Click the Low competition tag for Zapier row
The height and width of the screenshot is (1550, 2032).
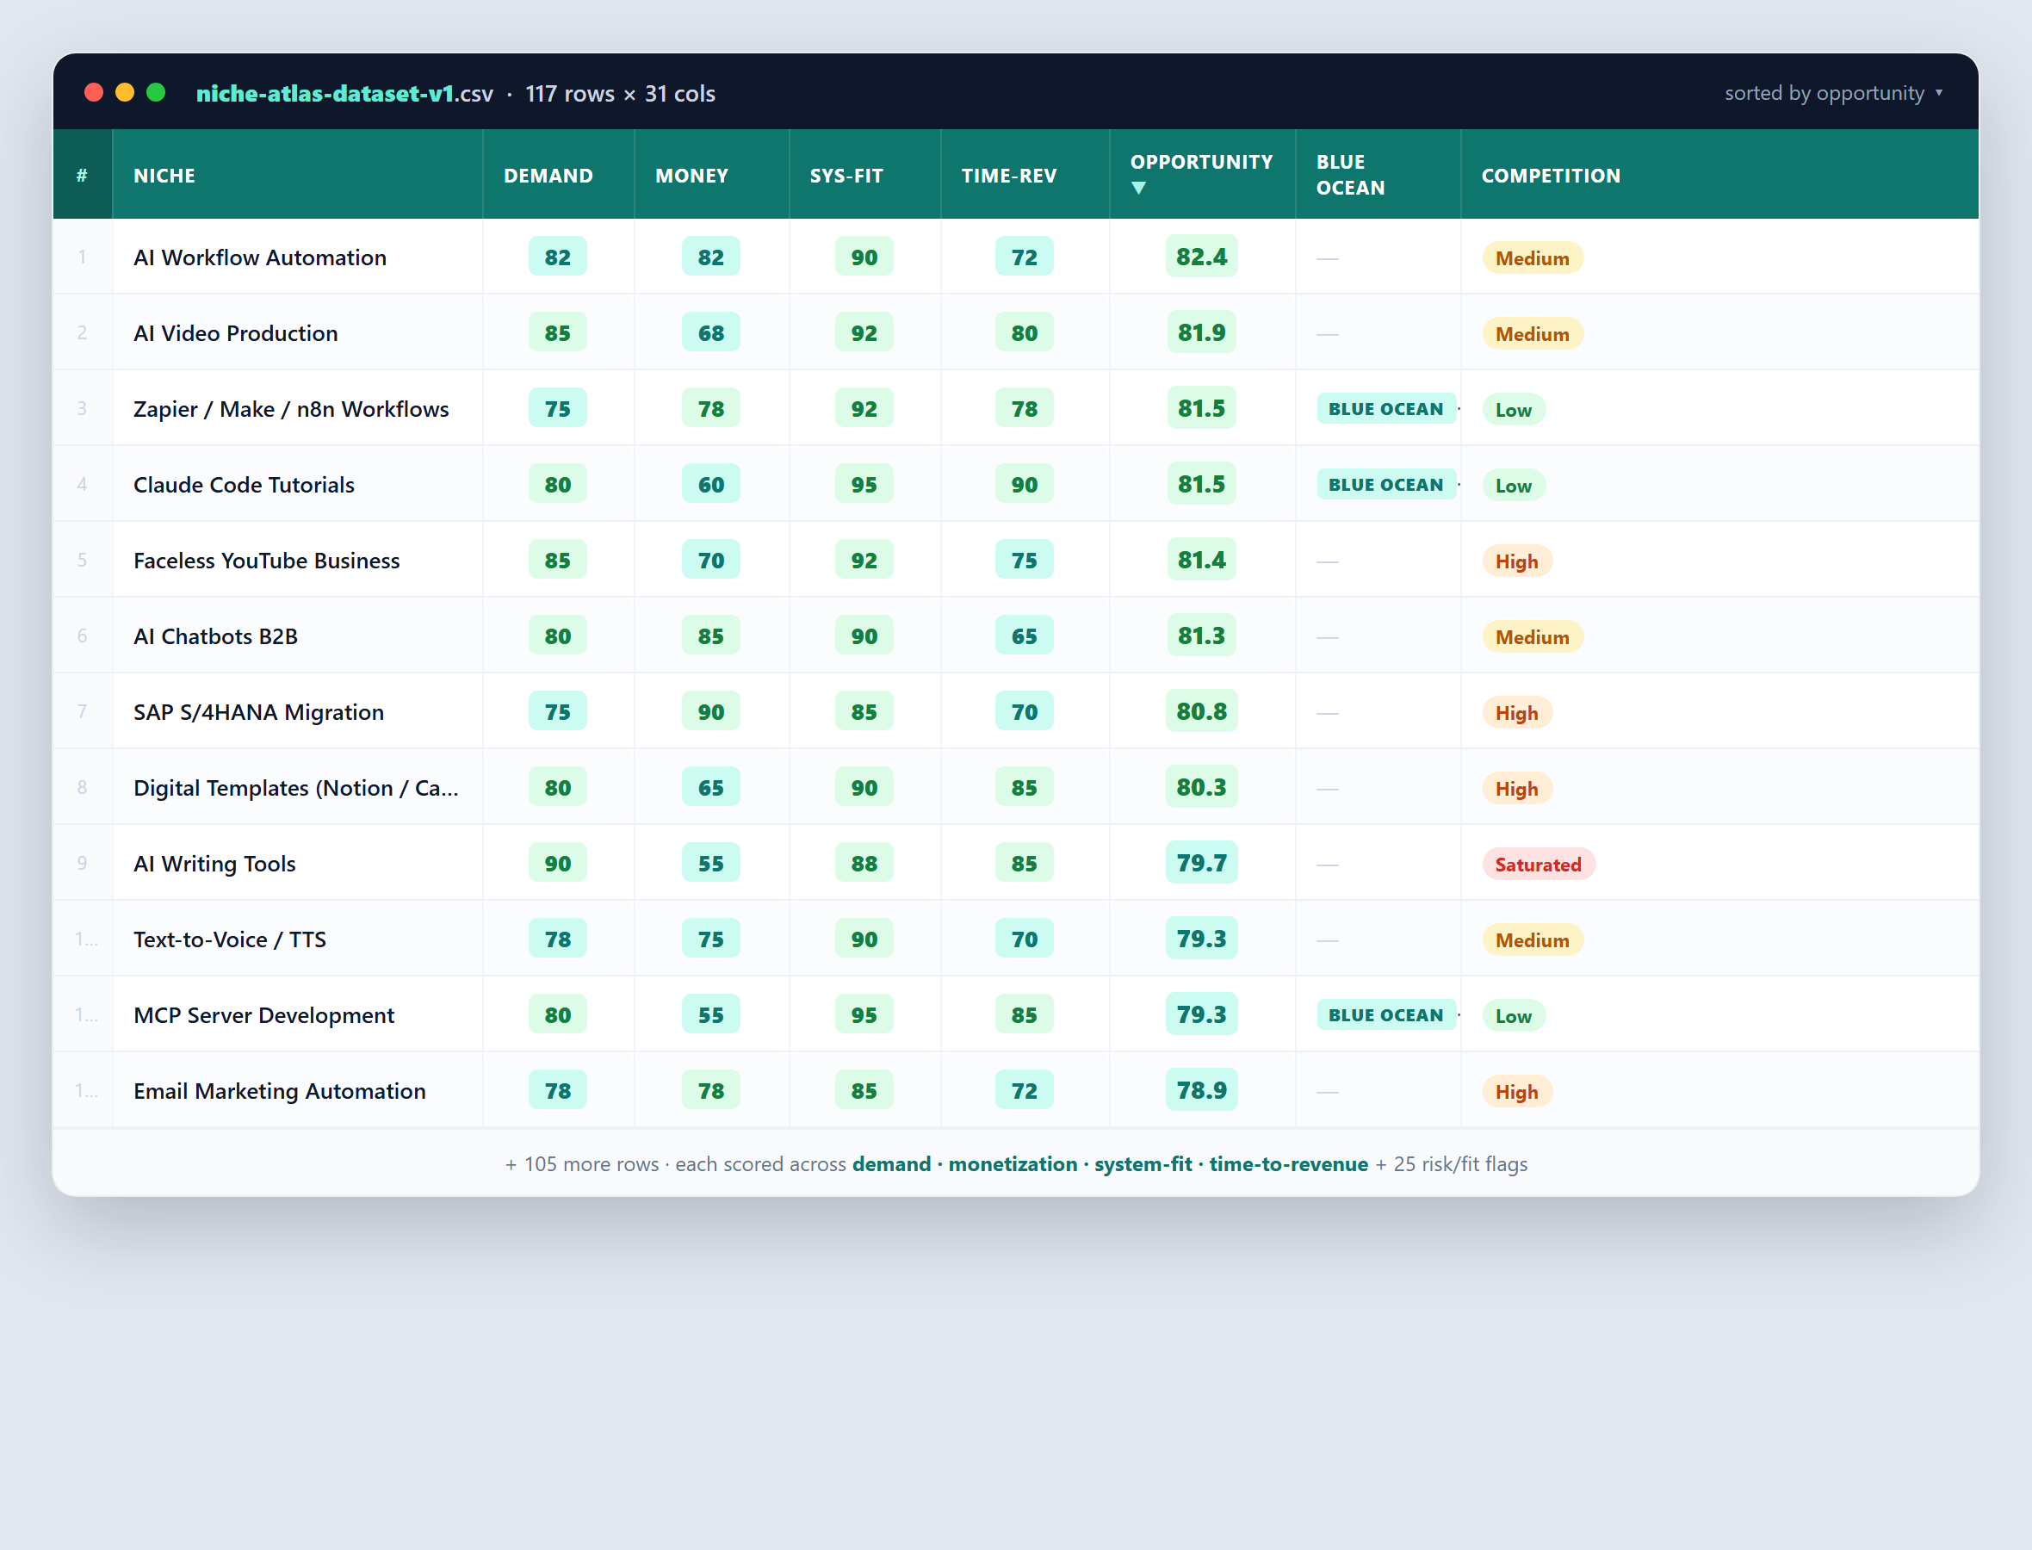tap(1513, 410)
